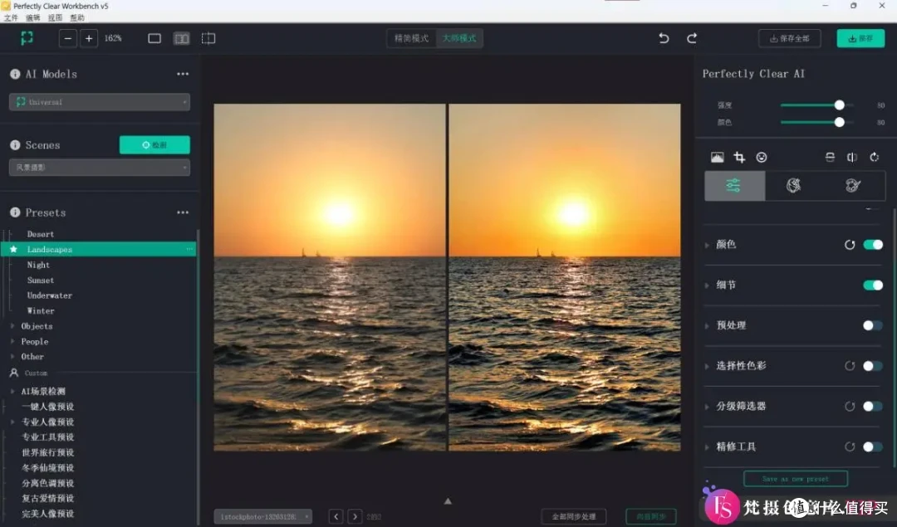This screenshot has width=897, height=527.
Task: Enable the 选择性色彩 switch
Action: point(873,366)
